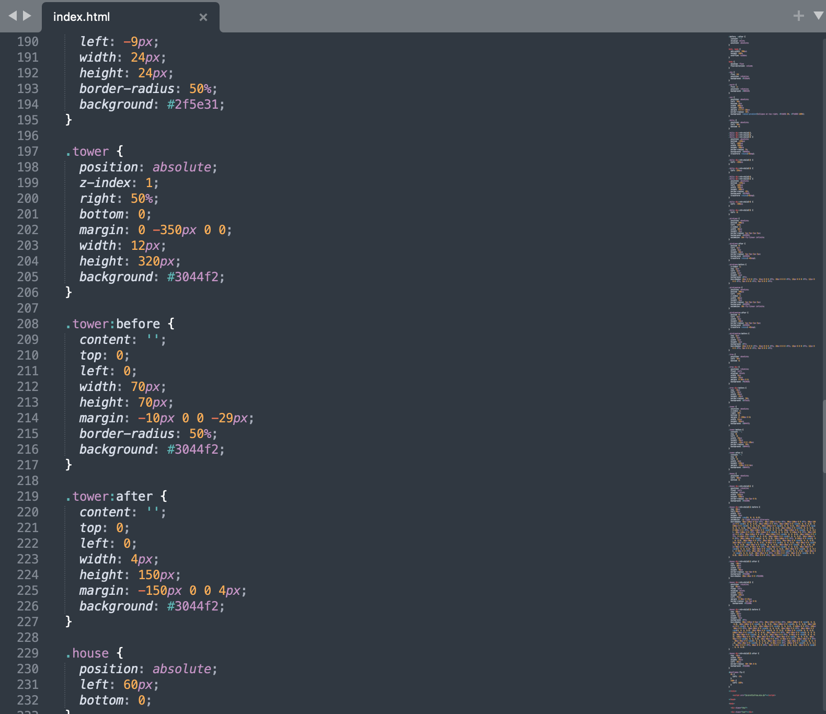Click the .house selector
This screenshot has width=826, height=714.
click(87, 653)
